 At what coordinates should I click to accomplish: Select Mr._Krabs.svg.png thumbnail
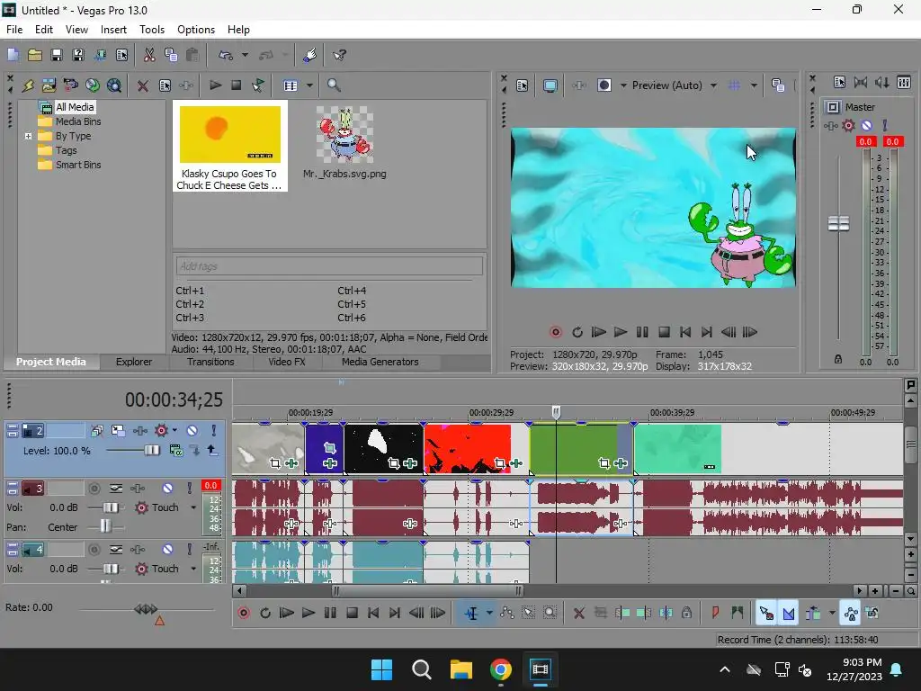pos(344,135)
